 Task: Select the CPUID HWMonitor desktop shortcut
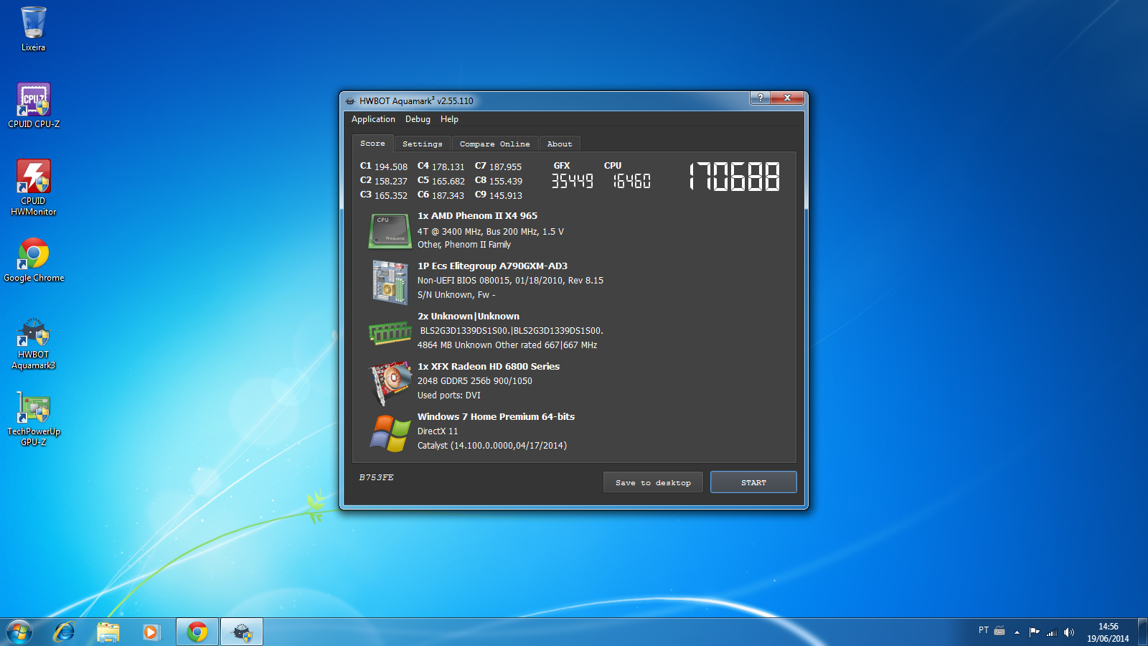coord(34,187)
